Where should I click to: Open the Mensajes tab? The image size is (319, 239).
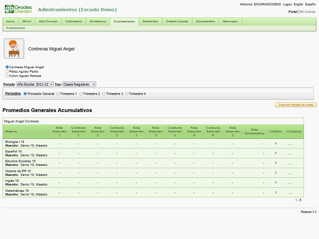pyautogui.click(x=230, y=21)
